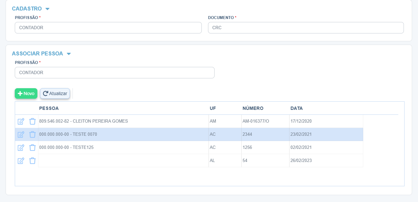
Task: Delete the CLEITON PEREIRA GOMES row
Action: pos(32,121)
